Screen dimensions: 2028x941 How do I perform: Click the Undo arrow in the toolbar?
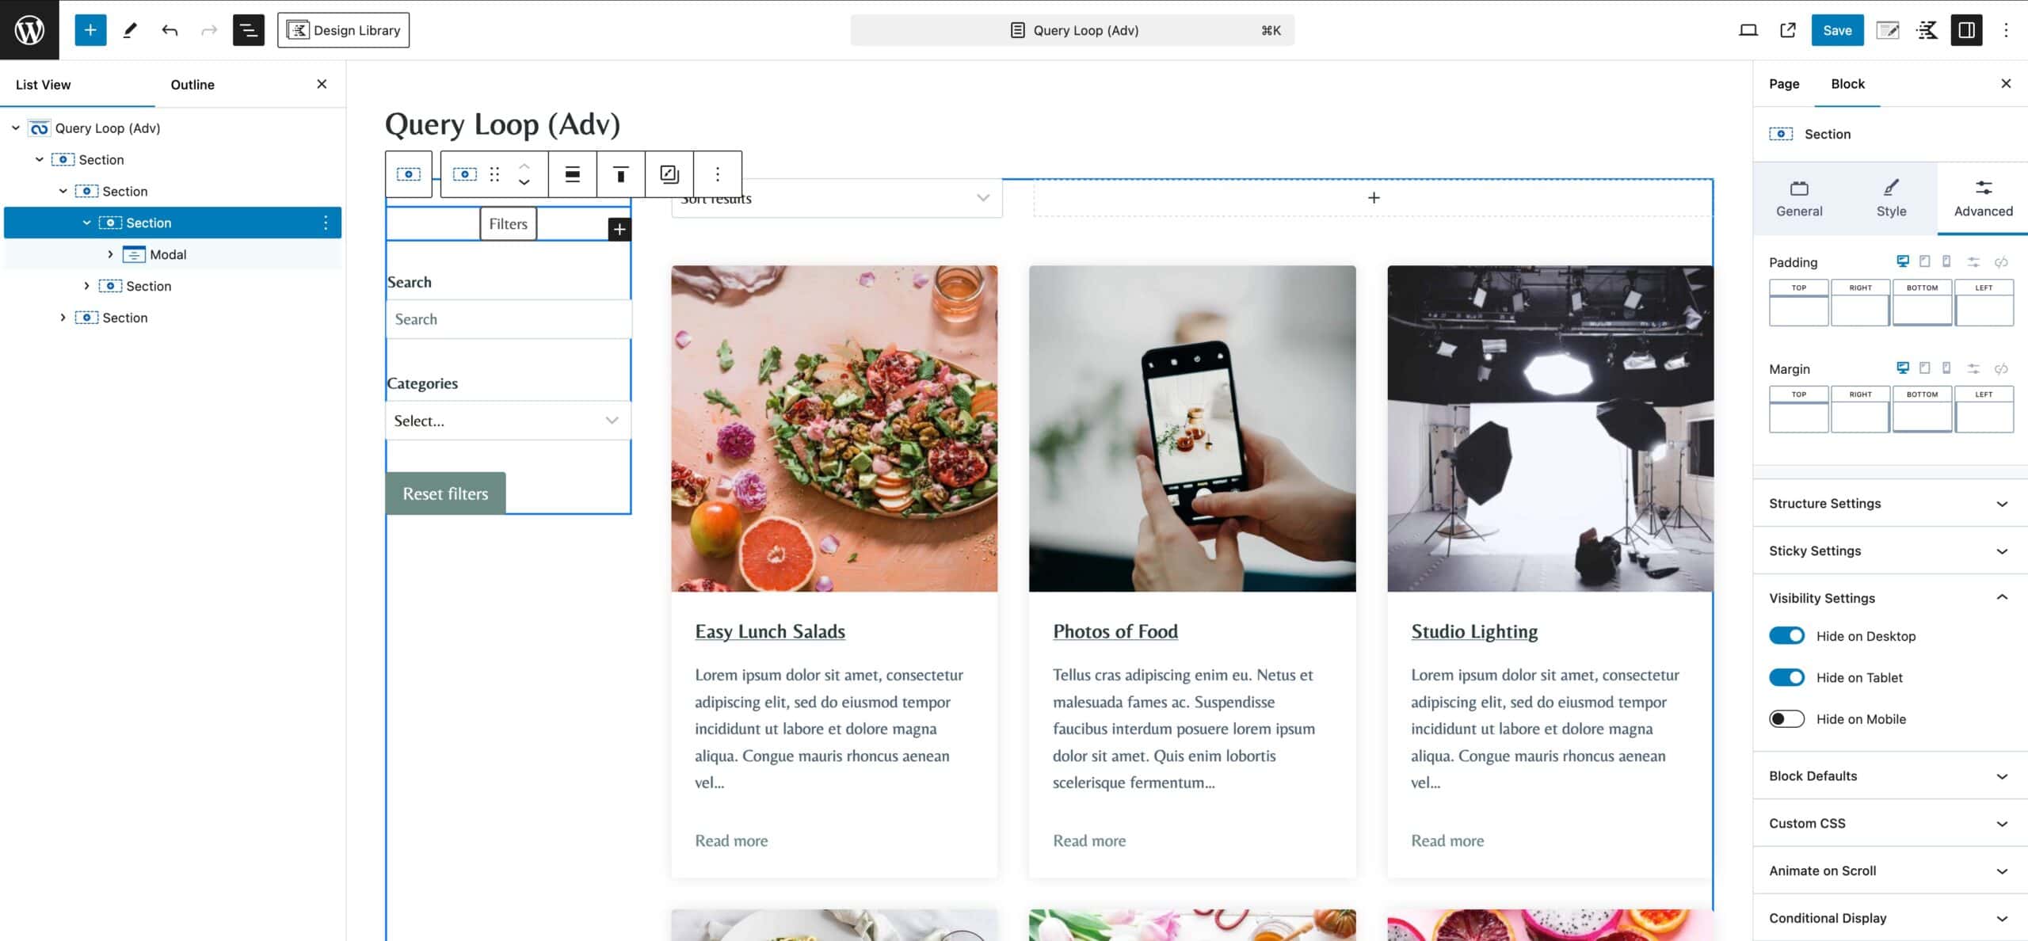[x=169, y=29]
